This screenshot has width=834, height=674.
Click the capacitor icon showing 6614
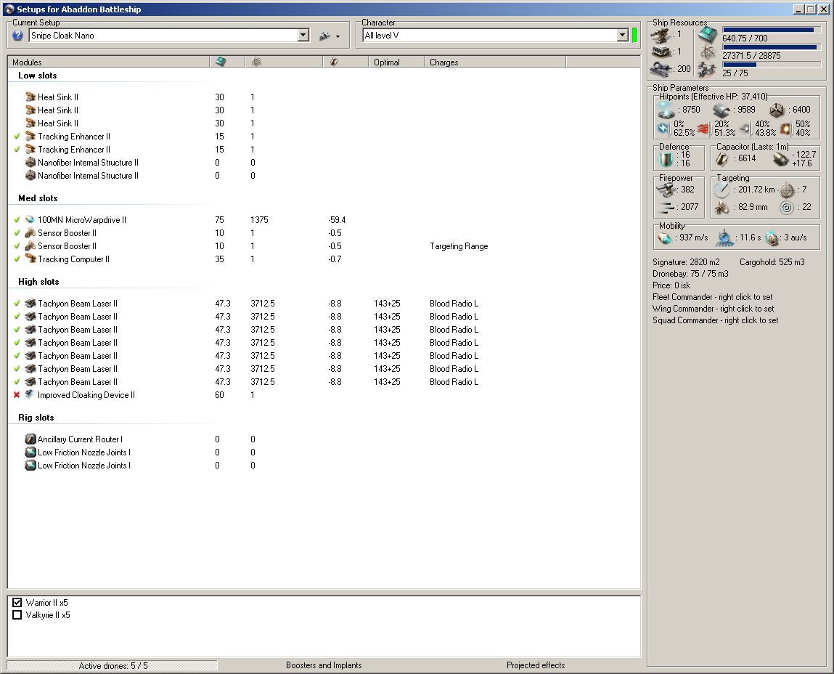click(721, 158)
